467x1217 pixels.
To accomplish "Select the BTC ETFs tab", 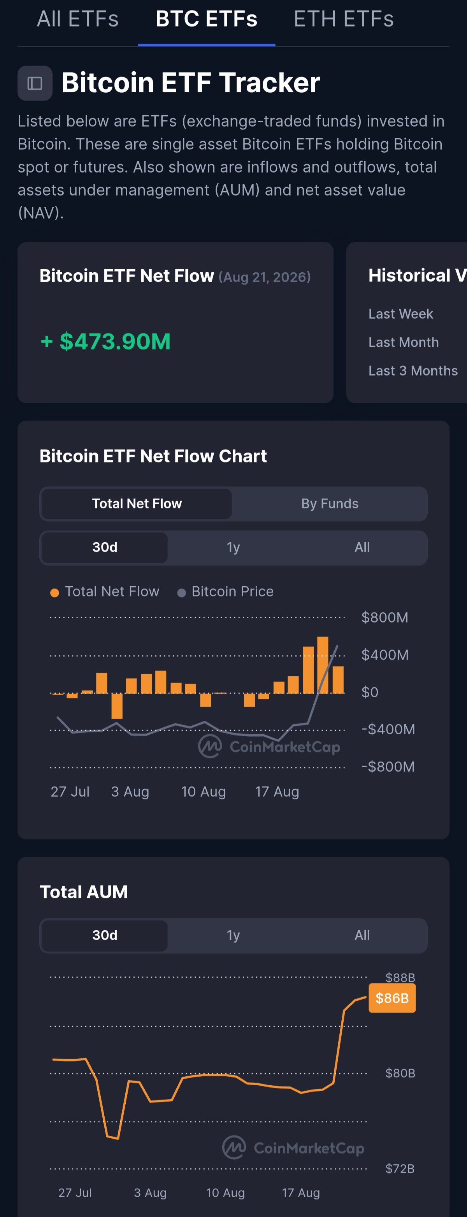I will pyautogui.click(x=207, y=19).
